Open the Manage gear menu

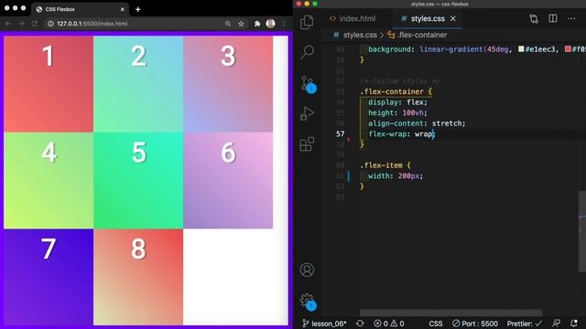[308, 302]
